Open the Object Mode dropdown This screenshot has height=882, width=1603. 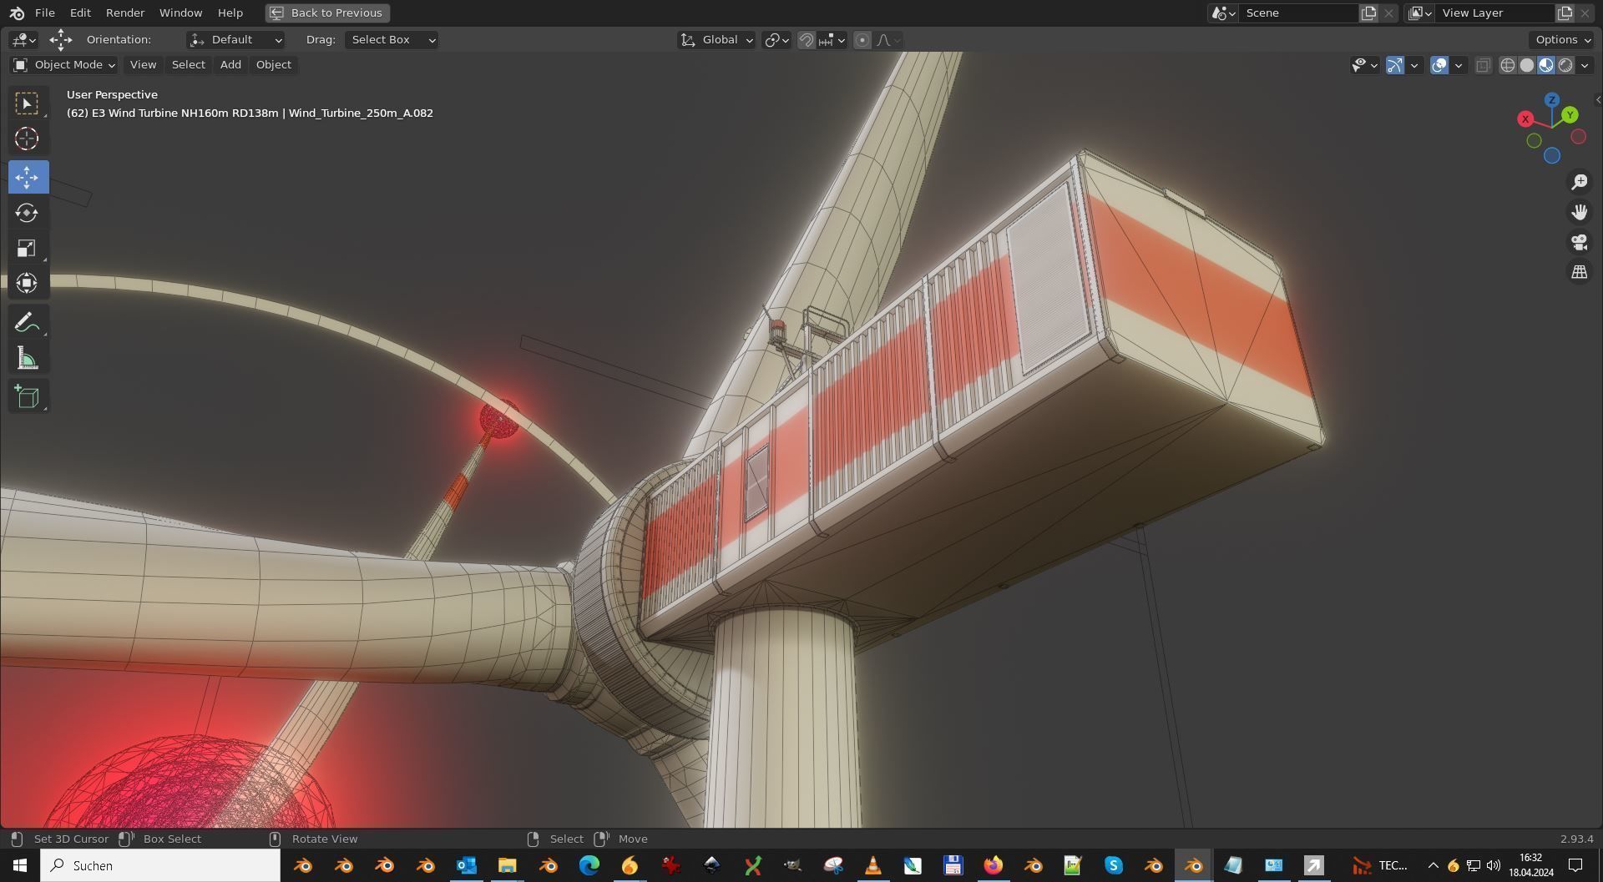(x=64, y=65)
